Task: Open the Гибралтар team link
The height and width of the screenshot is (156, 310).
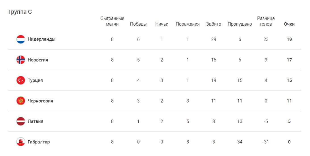Action: (x=39, y=142)
